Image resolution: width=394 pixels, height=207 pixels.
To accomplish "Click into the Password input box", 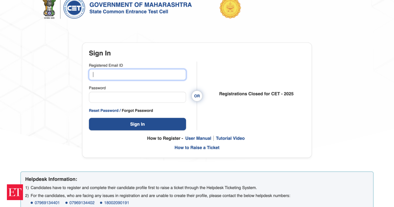I will point(137,97).
